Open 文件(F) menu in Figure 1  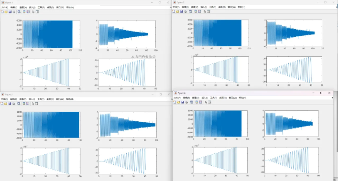[x=4, y=7]
